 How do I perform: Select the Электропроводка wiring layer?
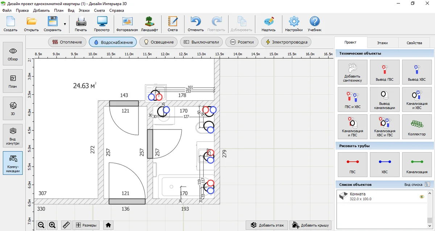[x=286, y=42]
